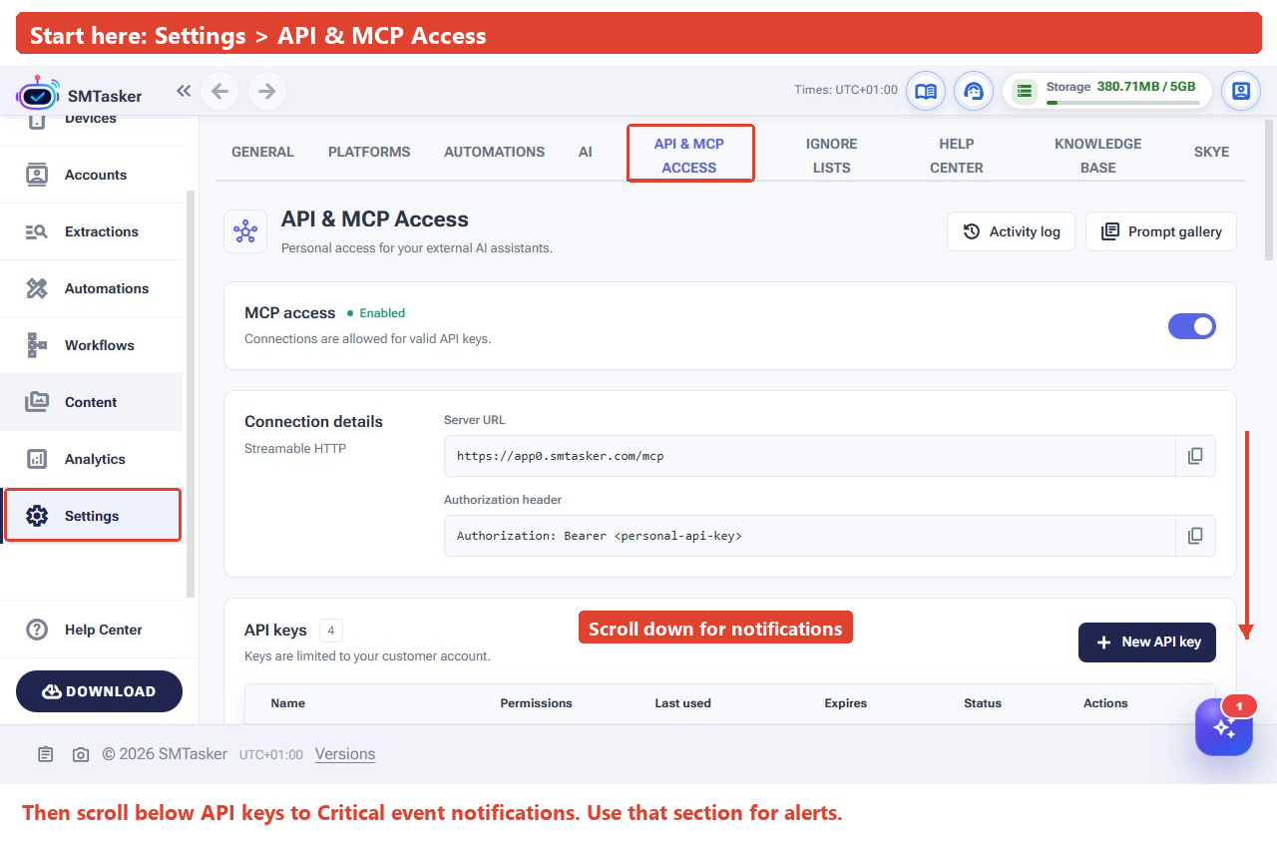Screen dimensions: 1277x848
Task: Open Settings in the sidebar
Action: 92,516
